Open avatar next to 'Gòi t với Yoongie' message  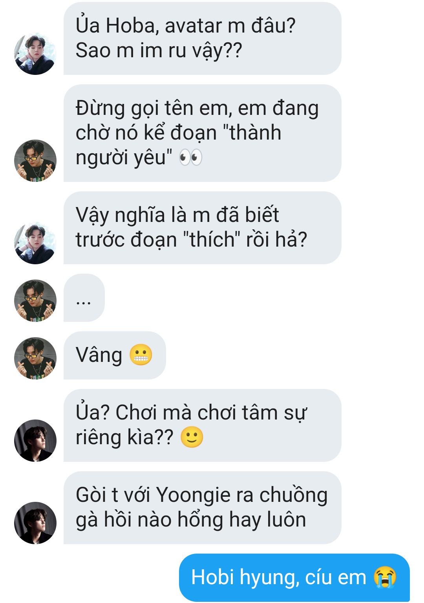[x=35, y=523]
